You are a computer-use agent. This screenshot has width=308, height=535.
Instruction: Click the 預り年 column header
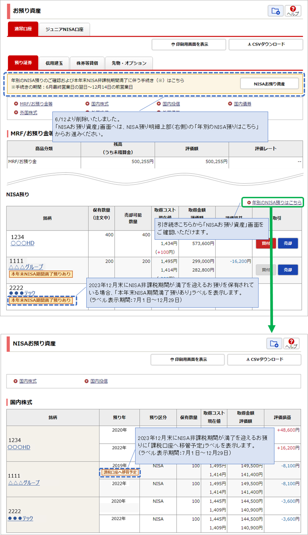coord(119,418)
